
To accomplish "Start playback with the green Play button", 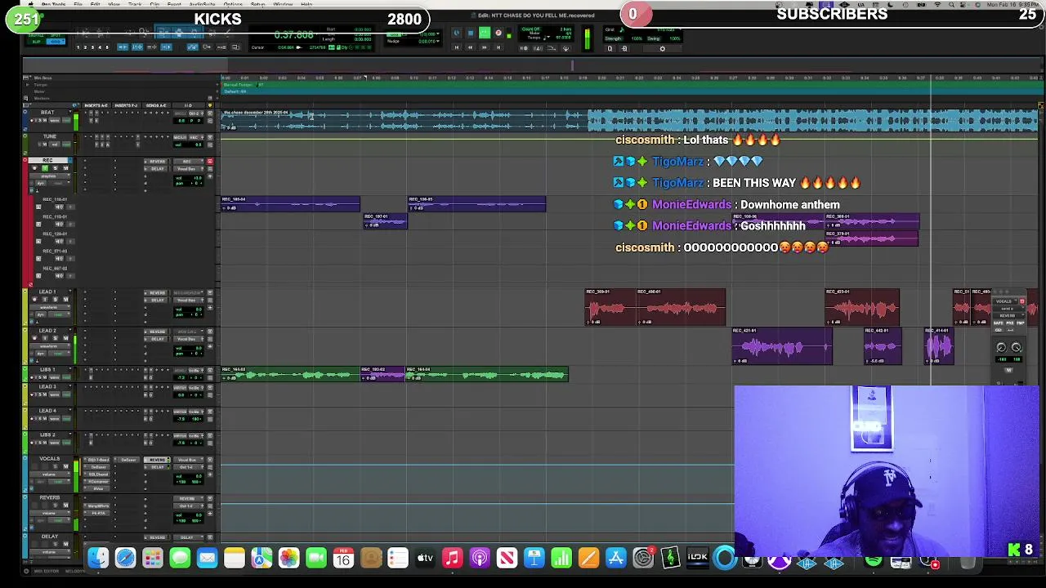I will tap(485, 33).
